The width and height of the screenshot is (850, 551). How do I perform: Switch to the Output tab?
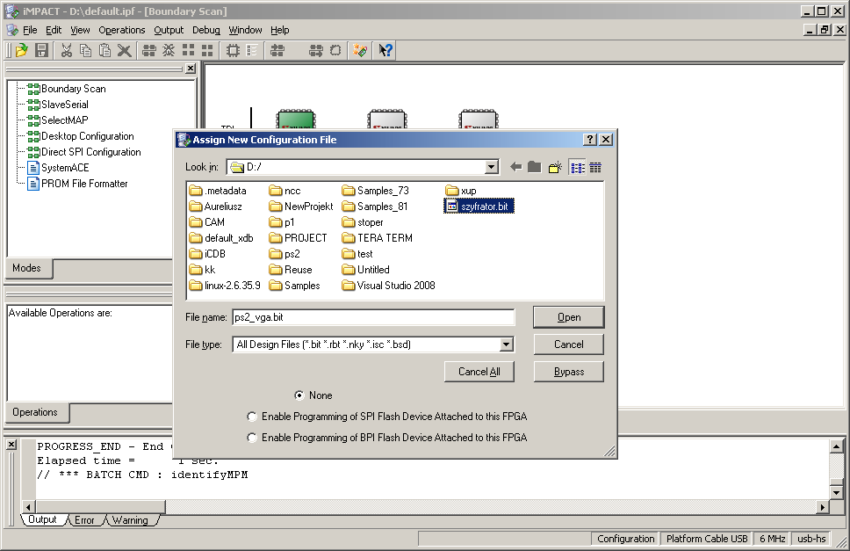coord(42,519)
